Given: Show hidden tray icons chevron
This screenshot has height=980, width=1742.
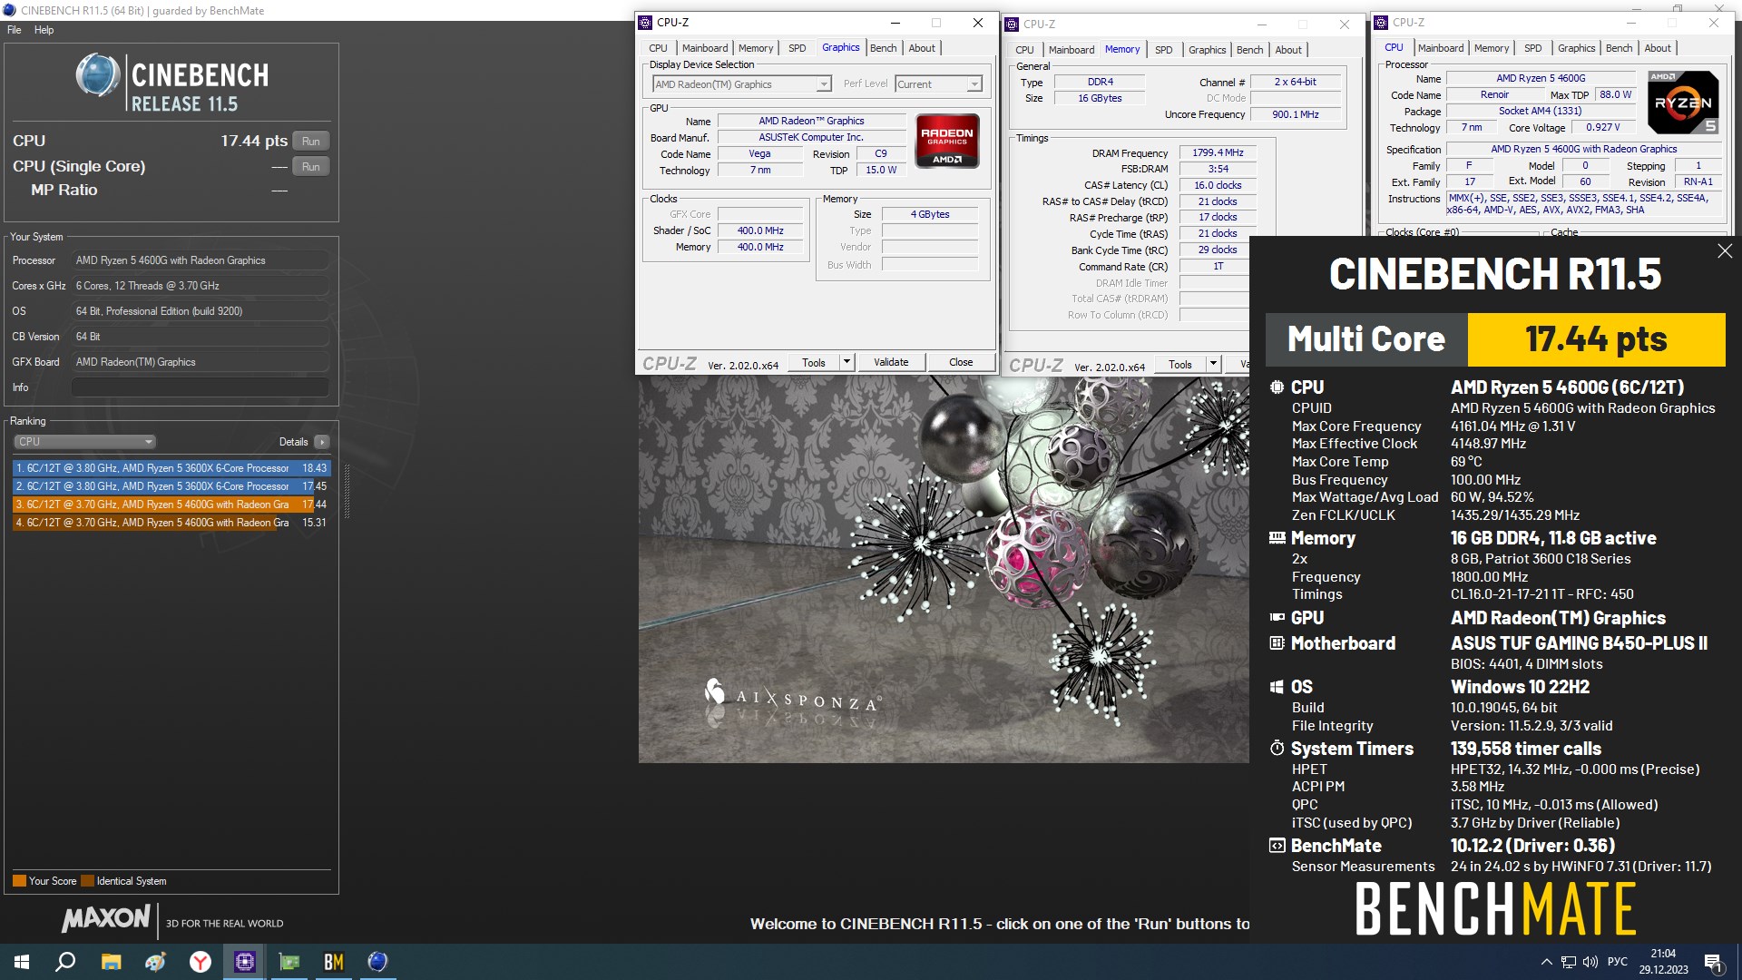Looking at the screenshot, I should 1546,962.
